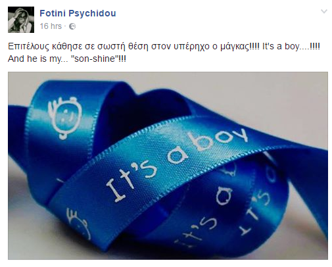
Task: Expand the post options chevron
Action: (x=324, y=11)
